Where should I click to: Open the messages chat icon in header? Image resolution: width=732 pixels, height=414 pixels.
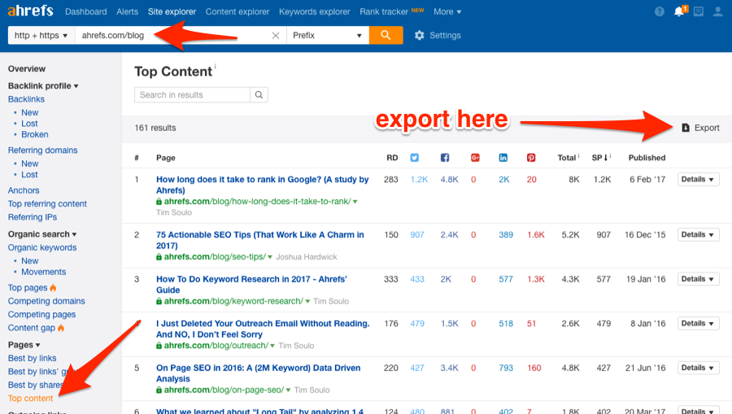(699, 11)
